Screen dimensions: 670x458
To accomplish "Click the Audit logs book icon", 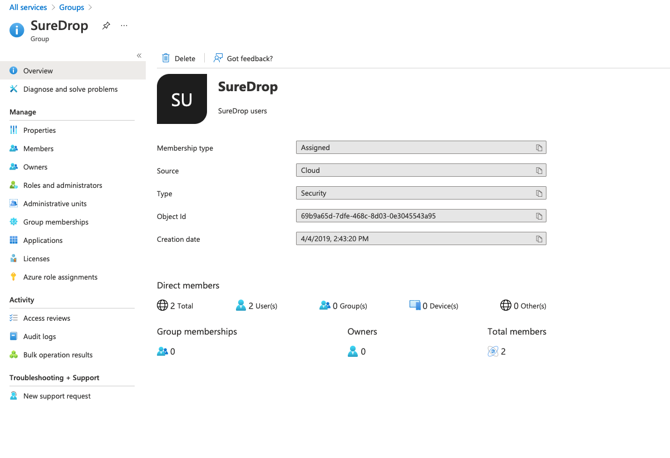I will coord(14,336).
